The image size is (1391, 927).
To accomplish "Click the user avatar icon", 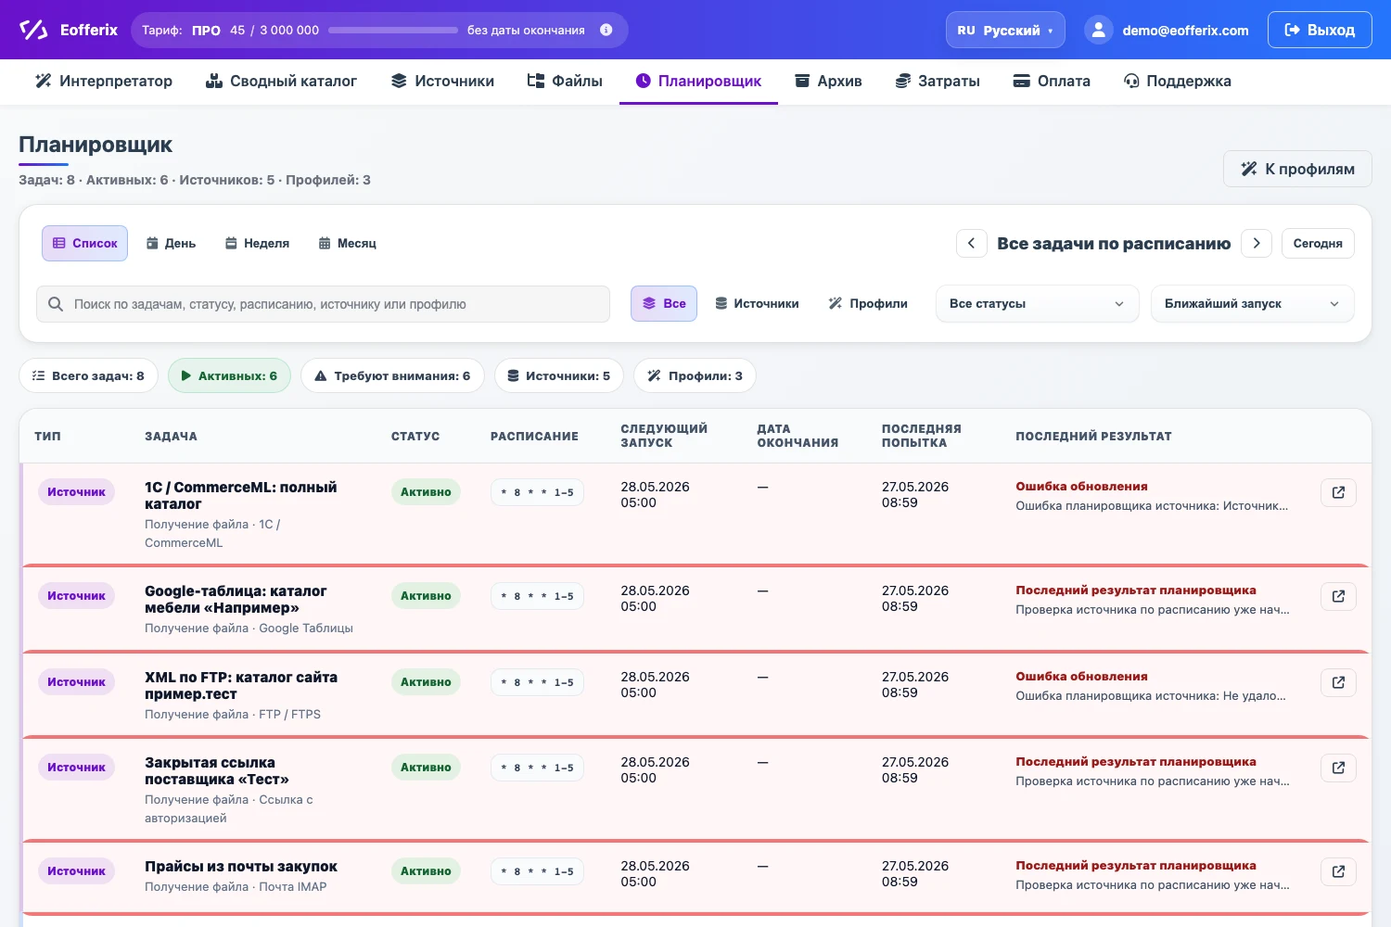I will pos(1098,30).
